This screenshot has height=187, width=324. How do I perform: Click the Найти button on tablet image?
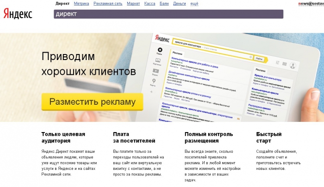pyautogui.click(x=259, y=59)
